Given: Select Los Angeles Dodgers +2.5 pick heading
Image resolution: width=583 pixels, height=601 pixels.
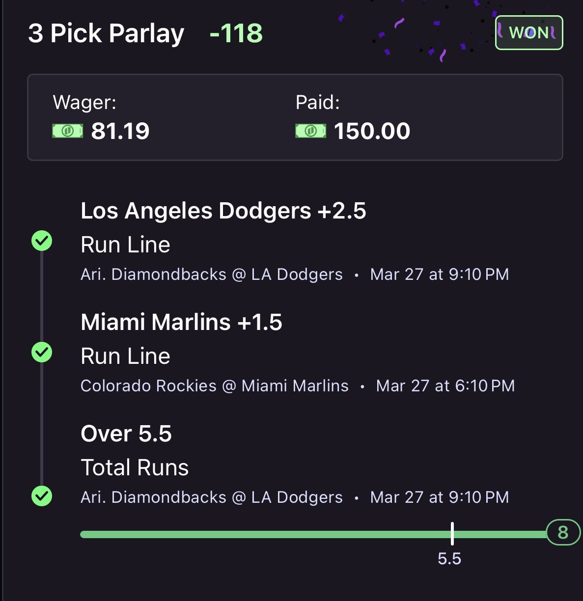Looking at the screenshot, I should (223, 211).
